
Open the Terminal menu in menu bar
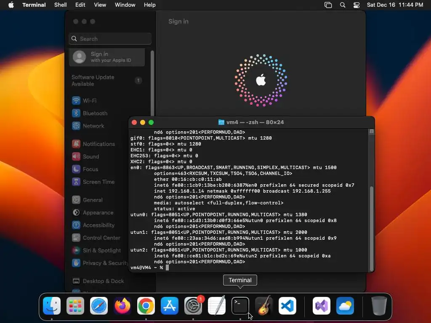[34, 5]
